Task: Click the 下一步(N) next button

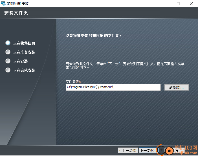Action: [x=148, y=150]
